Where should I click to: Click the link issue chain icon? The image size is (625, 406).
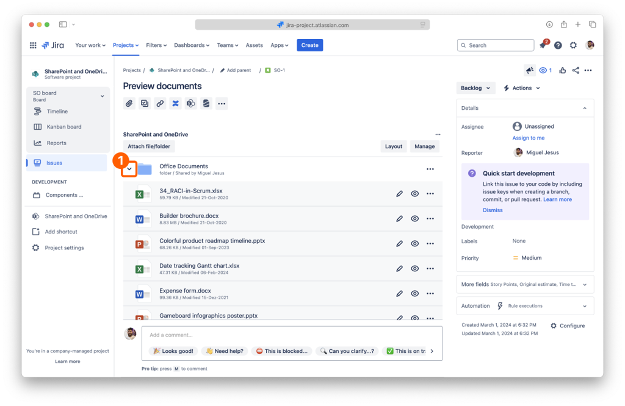click(160, 104)
